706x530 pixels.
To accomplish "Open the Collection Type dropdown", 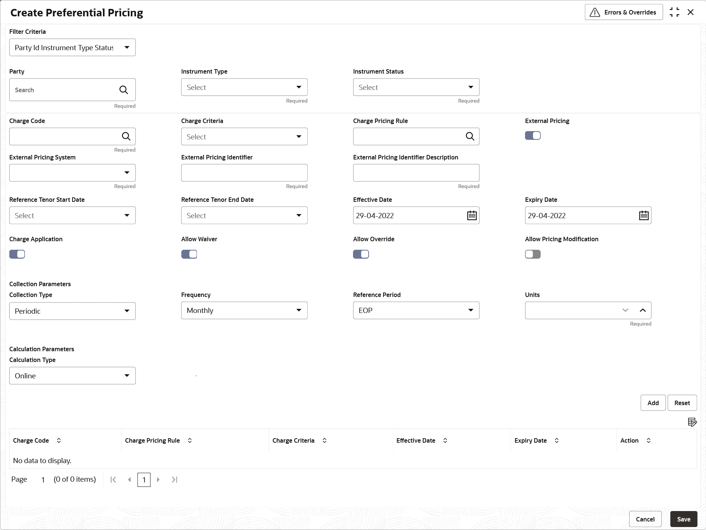I will pyautogui.click(x=72, y=311).
